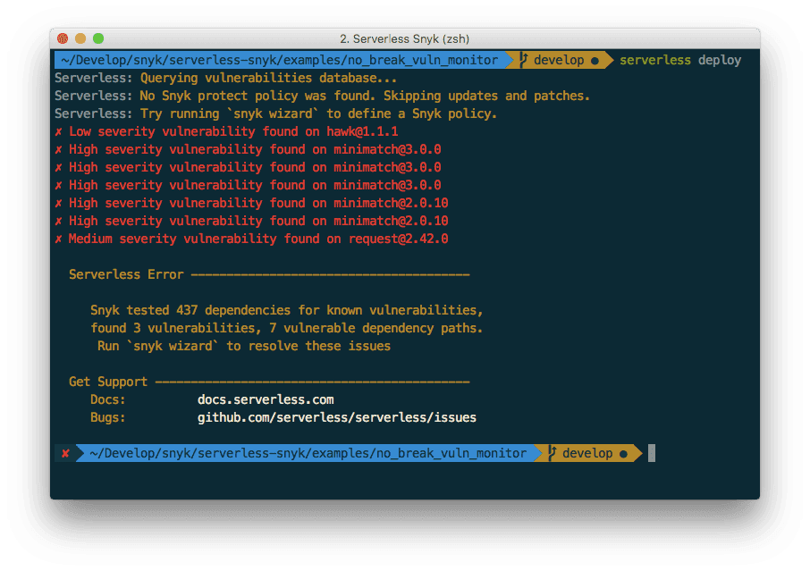This screenshot has height=571, width=810.
Task: Click 'Run `snyk wizard` to resolve these issues' line
Action: (x=244, y=346)
